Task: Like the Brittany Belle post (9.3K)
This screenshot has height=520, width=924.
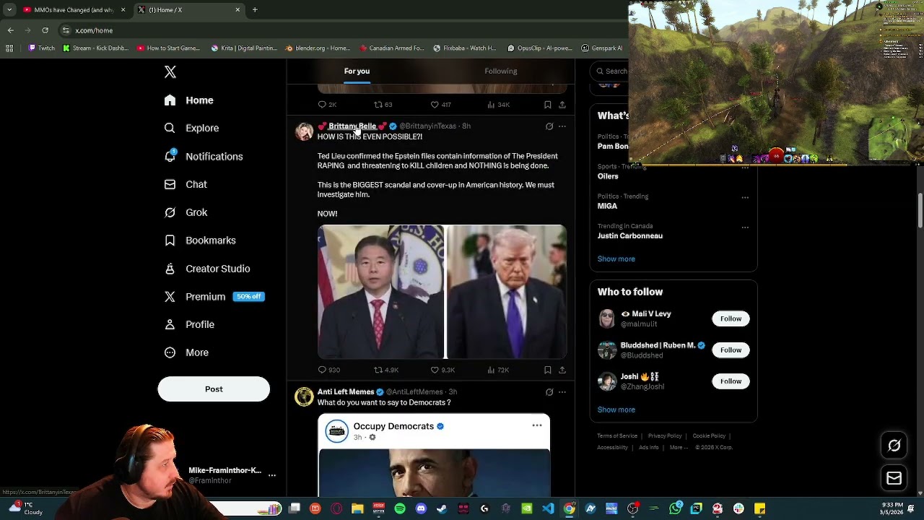Action: (443, 370)
